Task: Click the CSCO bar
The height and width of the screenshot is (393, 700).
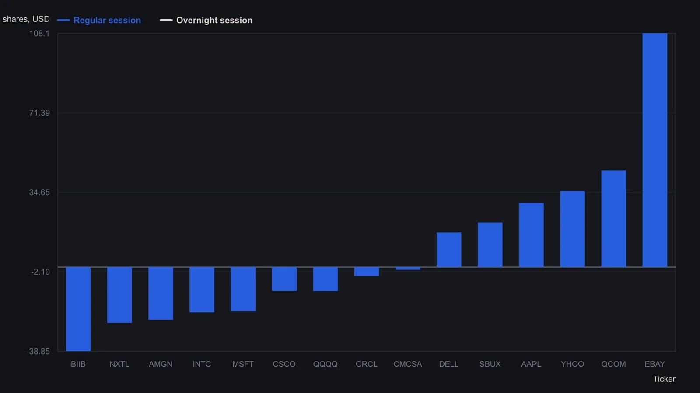Action: 284,279
